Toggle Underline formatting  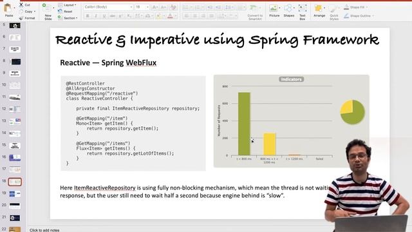click(104, 16)
